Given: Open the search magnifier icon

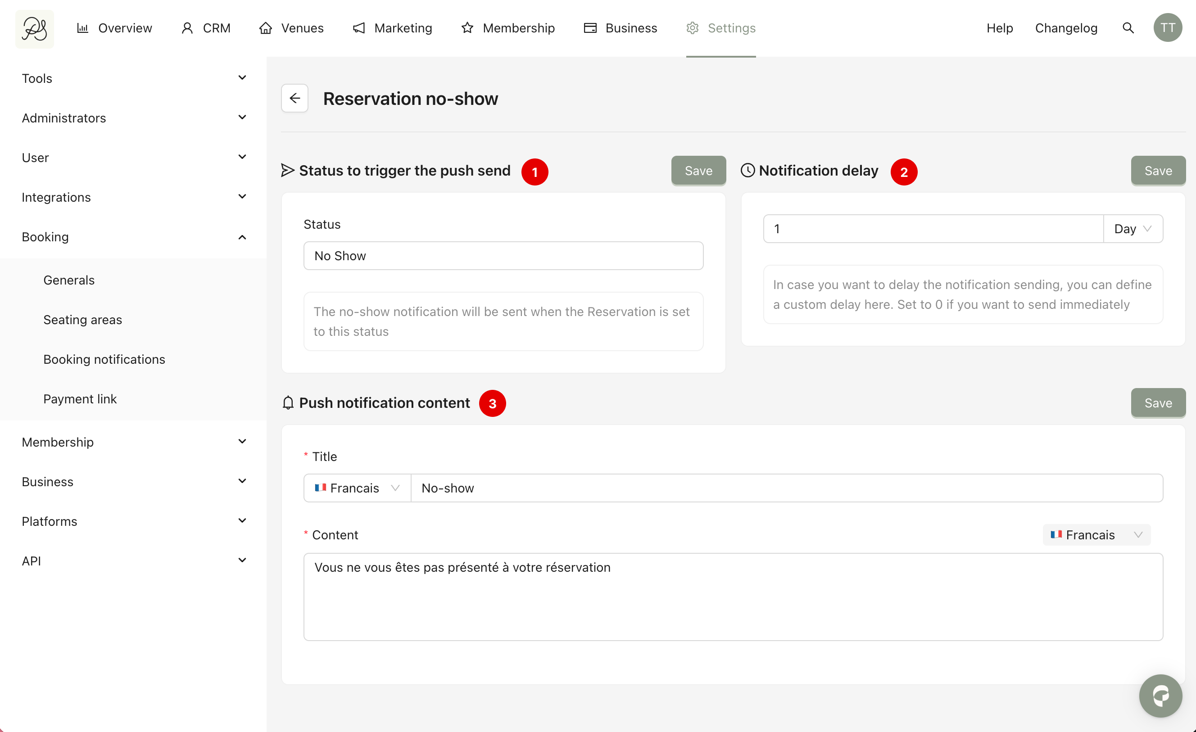Looking at the screenshot, I should click(1128, 28).
